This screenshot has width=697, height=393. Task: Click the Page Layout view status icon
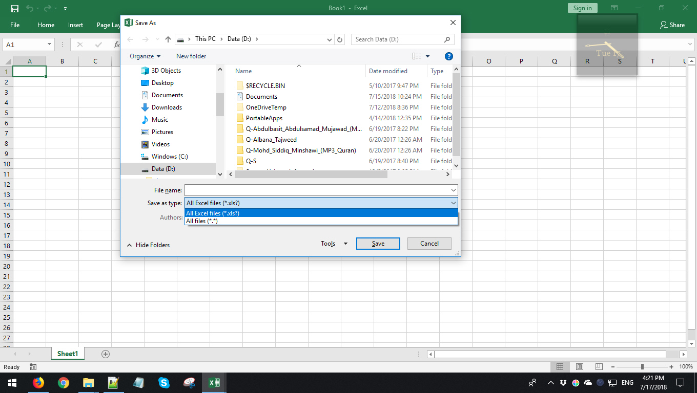click(579, 367)
